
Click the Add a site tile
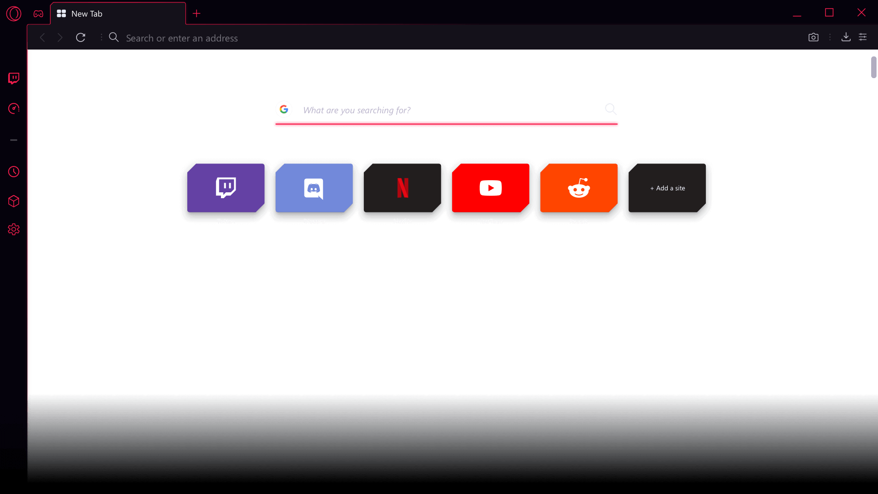click(x=667, y=188)
